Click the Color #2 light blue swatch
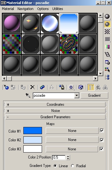112x170 pixels. (33, 140)
